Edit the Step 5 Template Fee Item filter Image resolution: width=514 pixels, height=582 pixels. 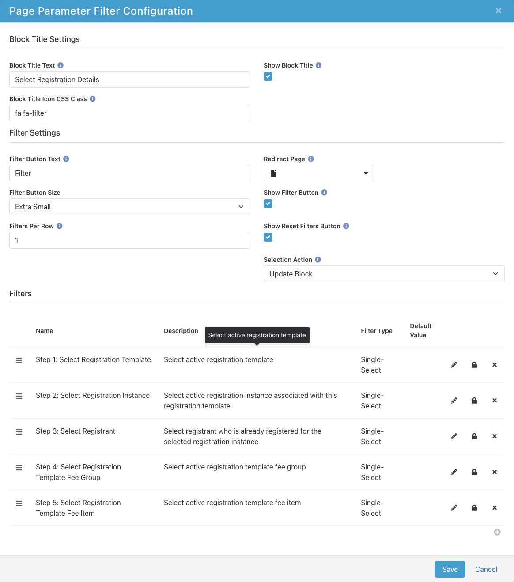pyautogui.click(x=454, y=508)
